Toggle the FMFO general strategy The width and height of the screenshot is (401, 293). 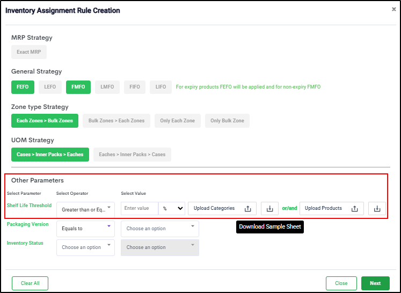tap(78, 87)
